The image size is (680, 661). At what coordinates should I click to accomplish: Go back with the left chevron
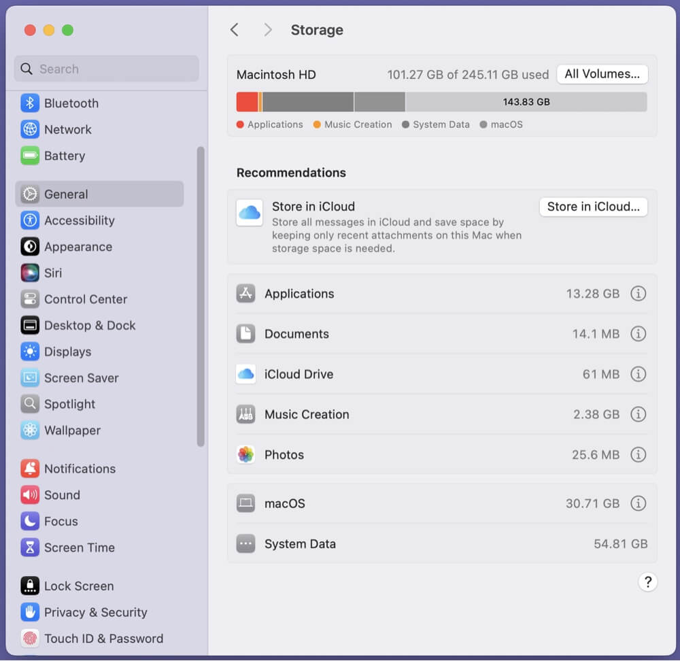235,30
